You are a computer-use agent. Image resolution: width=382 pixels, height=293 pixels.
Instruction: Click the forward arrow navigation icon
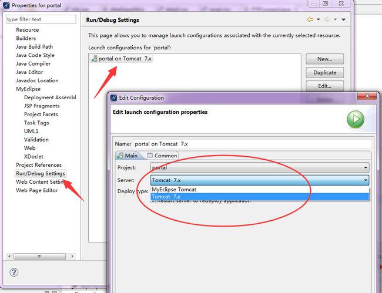327,19
